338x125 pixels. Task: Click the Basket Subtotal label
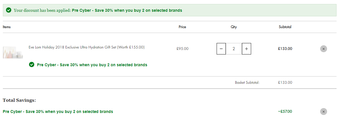point(247,83)
